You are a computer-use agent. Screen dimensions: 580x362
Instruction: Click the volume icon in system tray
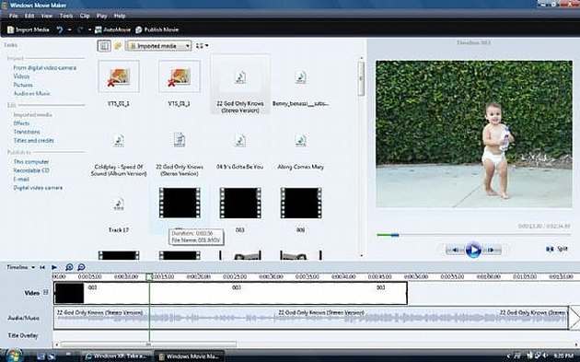pyautogui.click(x=544, y=356)
